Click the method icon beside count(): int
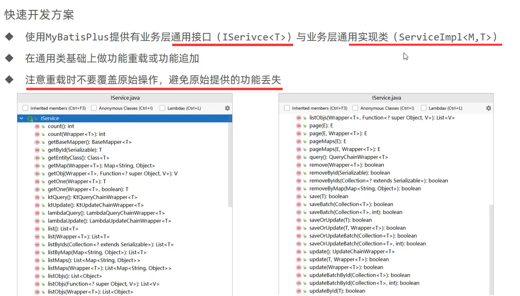The image size is (520, 296). [37, 126]
